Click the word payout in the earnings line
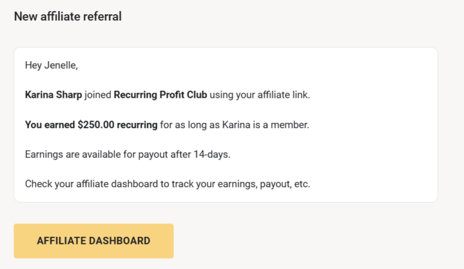464x269 pixels. 171,154
